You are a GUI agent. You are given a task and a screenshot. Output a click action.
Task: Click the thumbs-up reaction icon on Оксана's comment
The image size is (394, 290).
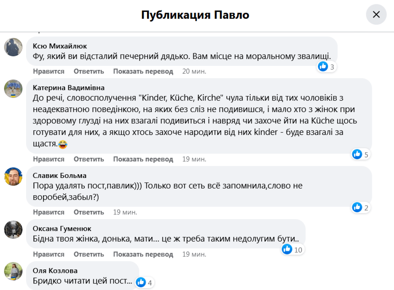287,249
